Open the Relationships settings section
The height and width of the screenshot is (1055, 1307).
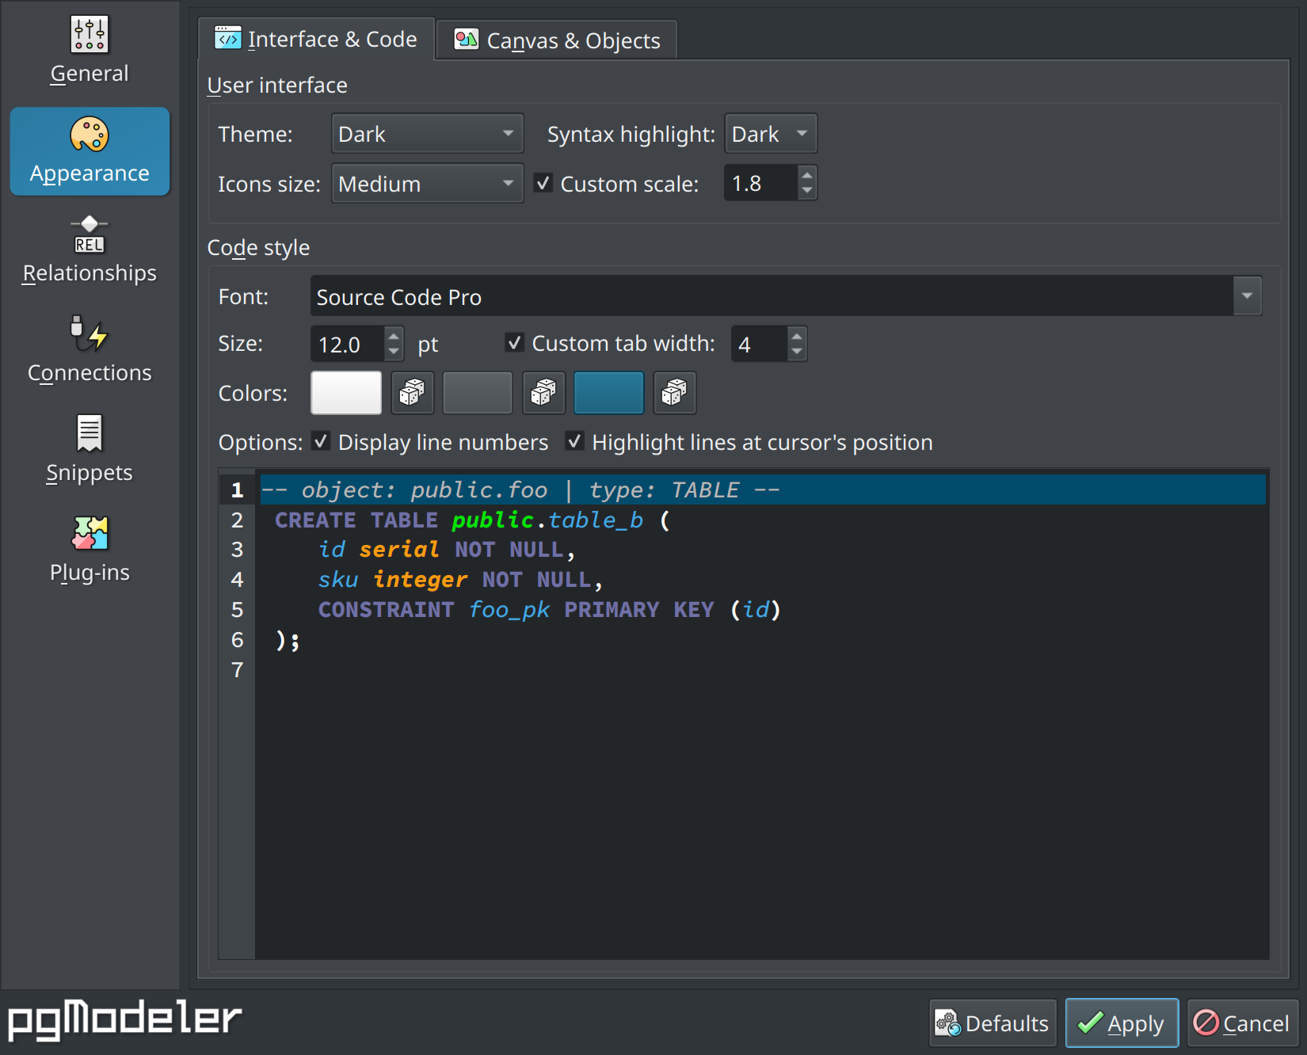click(90, 250)
